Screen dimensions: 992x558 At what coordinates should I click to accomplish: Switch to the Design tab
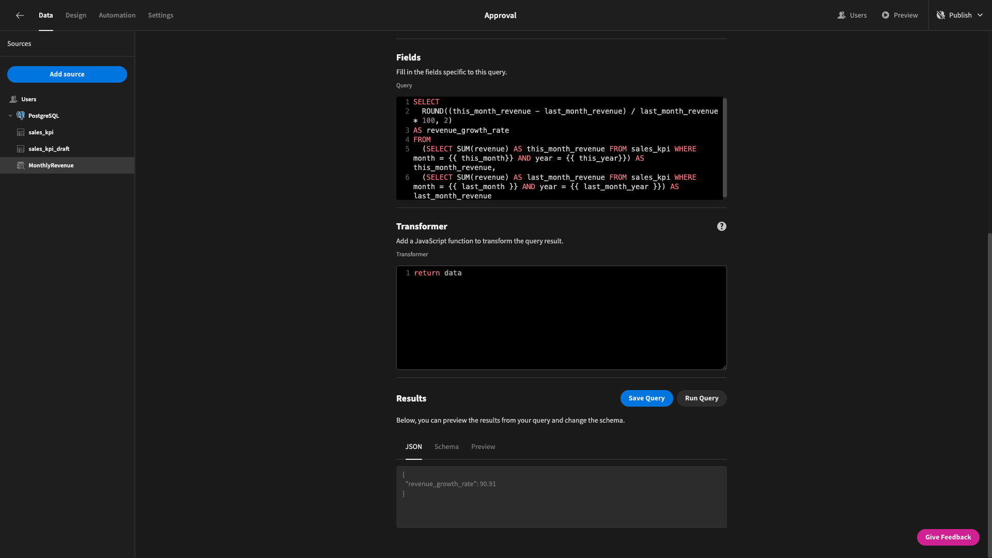pyautogui.click(x=76, y=16)
